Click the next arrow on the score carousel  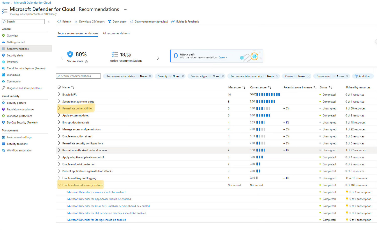(x=158, y=58)
